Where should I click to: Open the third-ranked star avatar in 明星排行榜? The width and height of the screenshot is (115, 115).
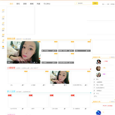(98, 75)
